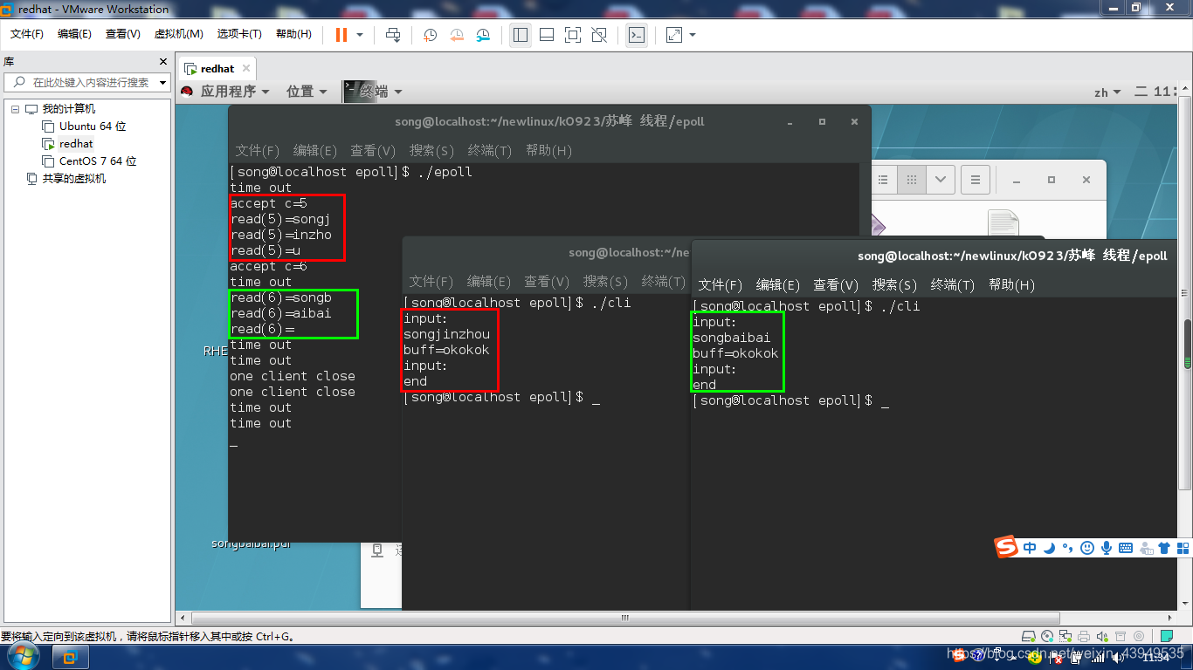Open the VMware 帮助(H) menu
Image resolution: width=1193 pixels, height=670 pixels.
[x=293, y=34]
